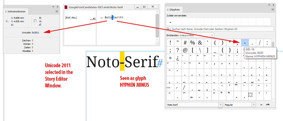Zoom in glyph grid with large mountains icon
The height and width of the screenshot is (121, 283).
(268, 104)
